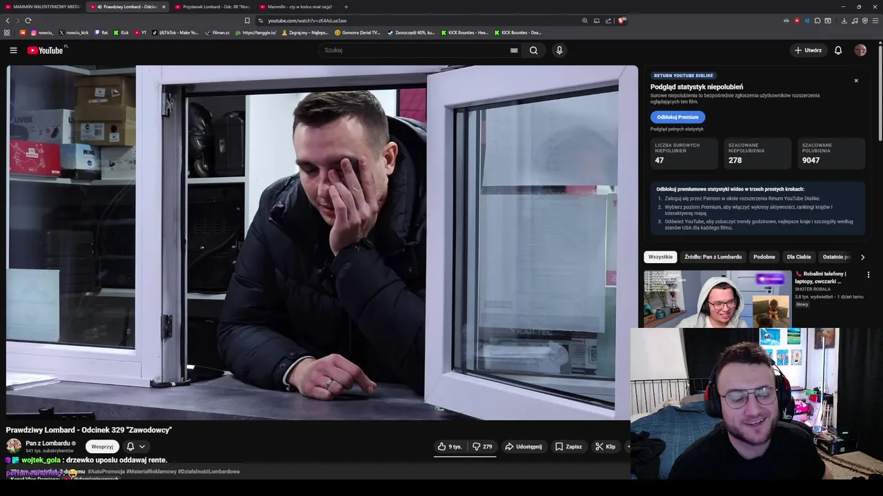The height and width of the screenshot is (496, 883).
Task: Open the zoom magnifier icon in address bar
Action: (585, 21)
